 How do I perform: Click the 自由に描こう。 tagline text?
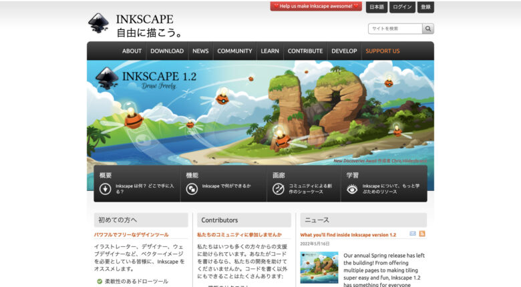pos(149,33)
